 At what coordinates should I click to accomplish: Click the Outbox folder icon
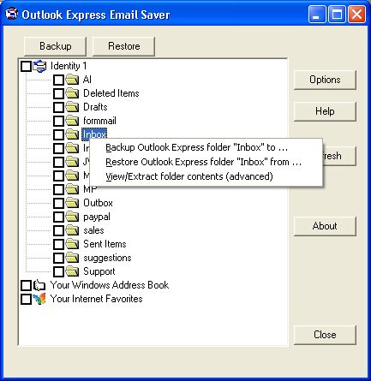tap(72, 203)
